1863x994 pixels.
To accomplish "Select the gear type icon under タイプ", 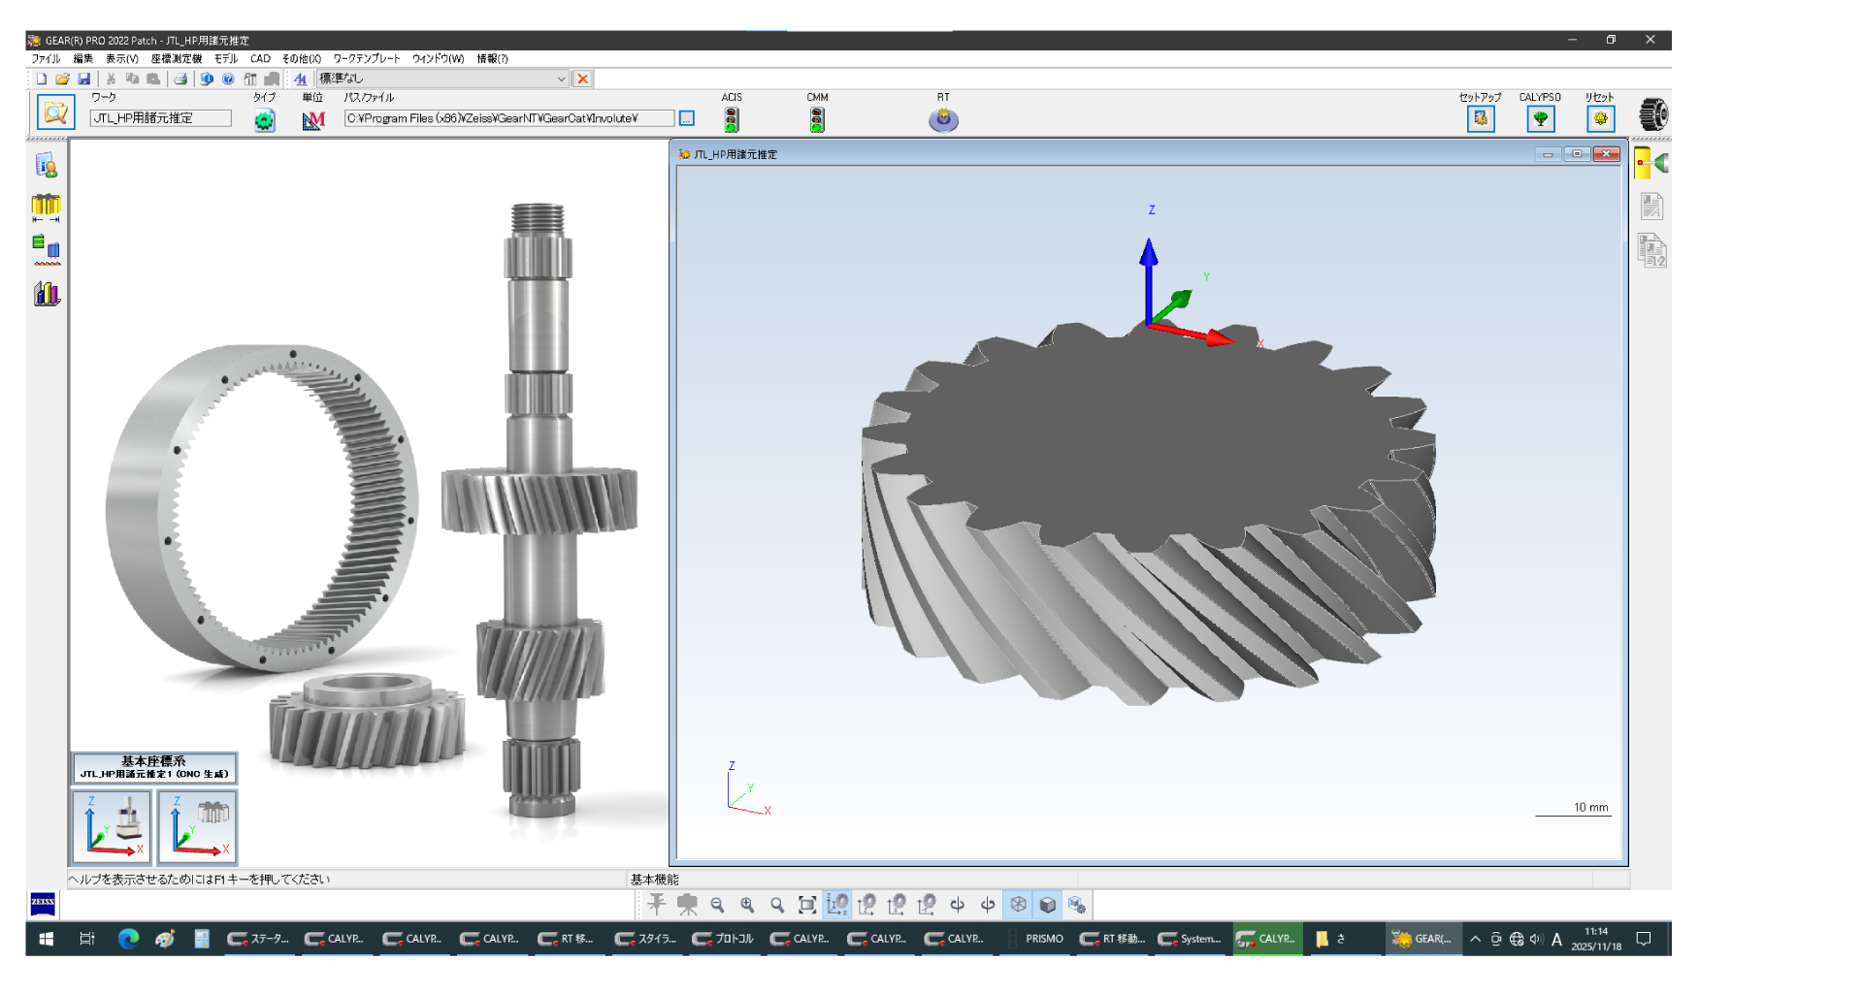I will 264,118.
